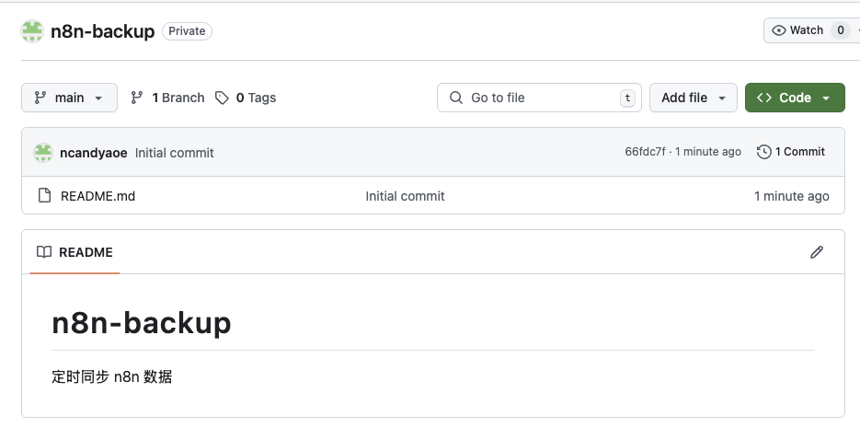Expand the Add file dropdown
Image resolution: width=860 pixels, height=428 pixels.
pyautogui.click(x=693, y=98)
